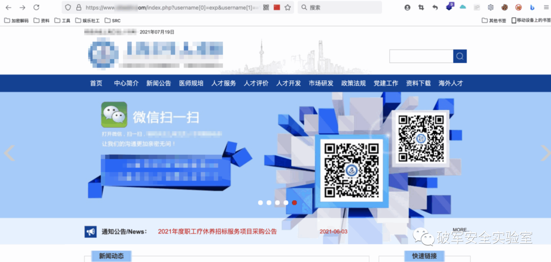Click the MORE... news link

tap(460, 230)
